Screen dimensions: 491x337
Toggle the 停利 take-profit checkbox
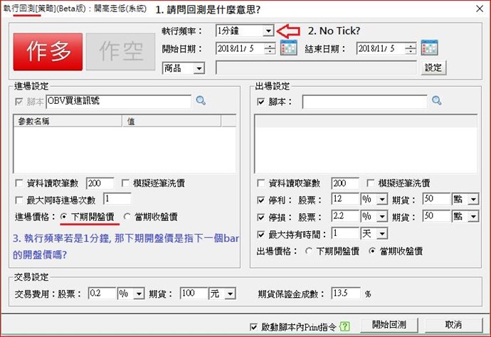click(260, 198)
